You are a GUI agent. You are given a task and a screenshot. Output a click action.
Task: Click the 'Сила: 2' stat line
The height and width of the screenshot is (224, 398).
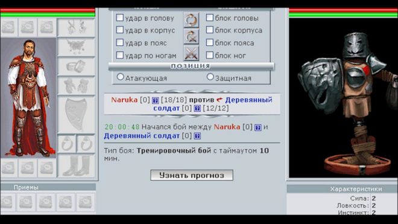(362, 198)
